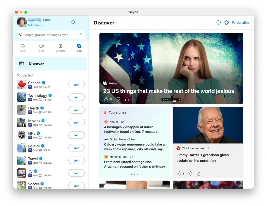Share the Jimmy Carter article

pyautogui.click(x=198, y=173)
